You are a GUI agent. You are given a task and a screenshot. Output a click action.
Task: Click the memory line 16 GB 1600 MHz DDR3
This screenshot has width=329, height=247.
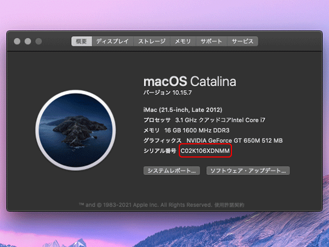pos(186,131)
